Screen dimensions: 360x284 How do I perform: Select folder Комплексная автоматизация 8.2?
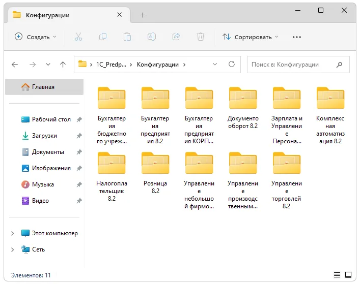pos(330,115)
